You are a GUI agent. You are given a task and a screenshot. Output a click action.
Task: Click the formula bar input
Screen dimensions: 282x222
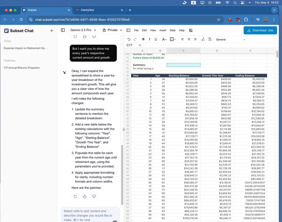(209, 45)
